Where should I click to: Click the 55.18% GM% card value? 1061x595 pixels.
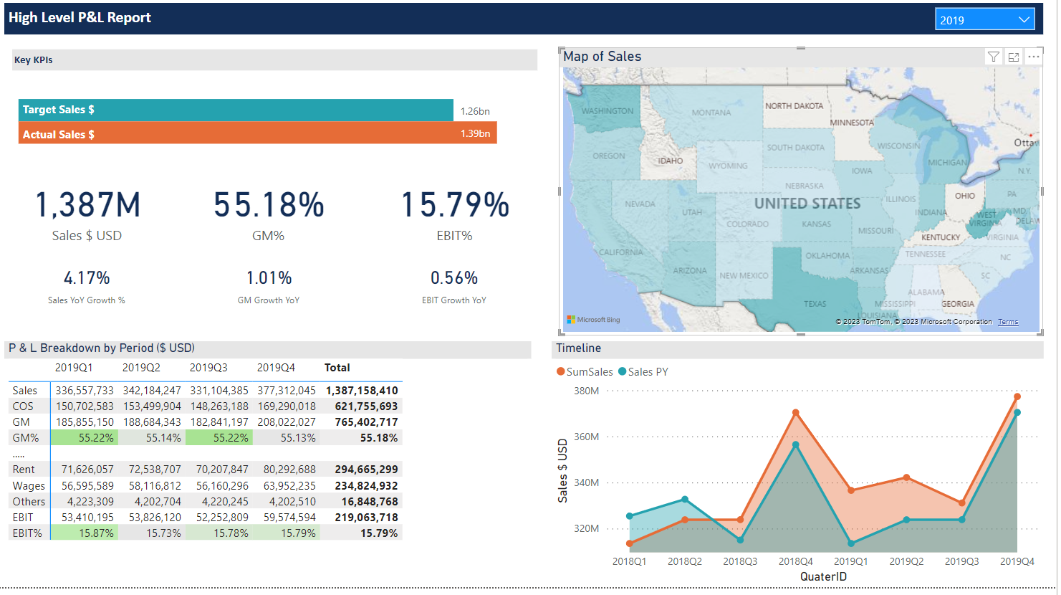click(269, 205)
